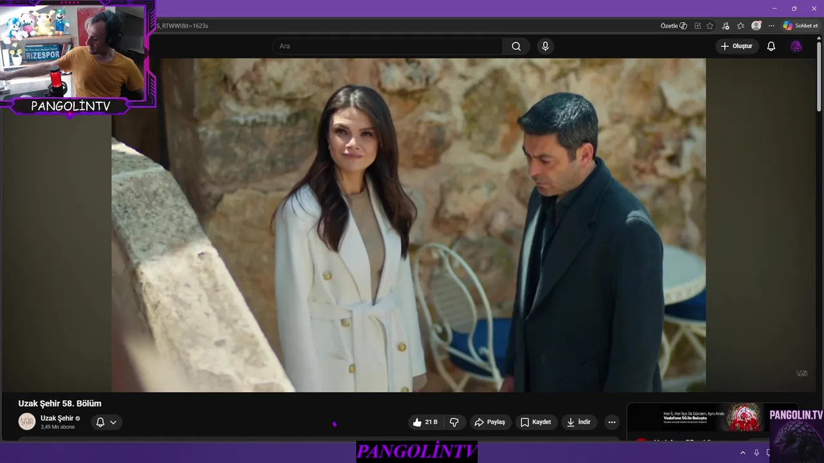Start voice search with the microphone icon

click(545, 46)
